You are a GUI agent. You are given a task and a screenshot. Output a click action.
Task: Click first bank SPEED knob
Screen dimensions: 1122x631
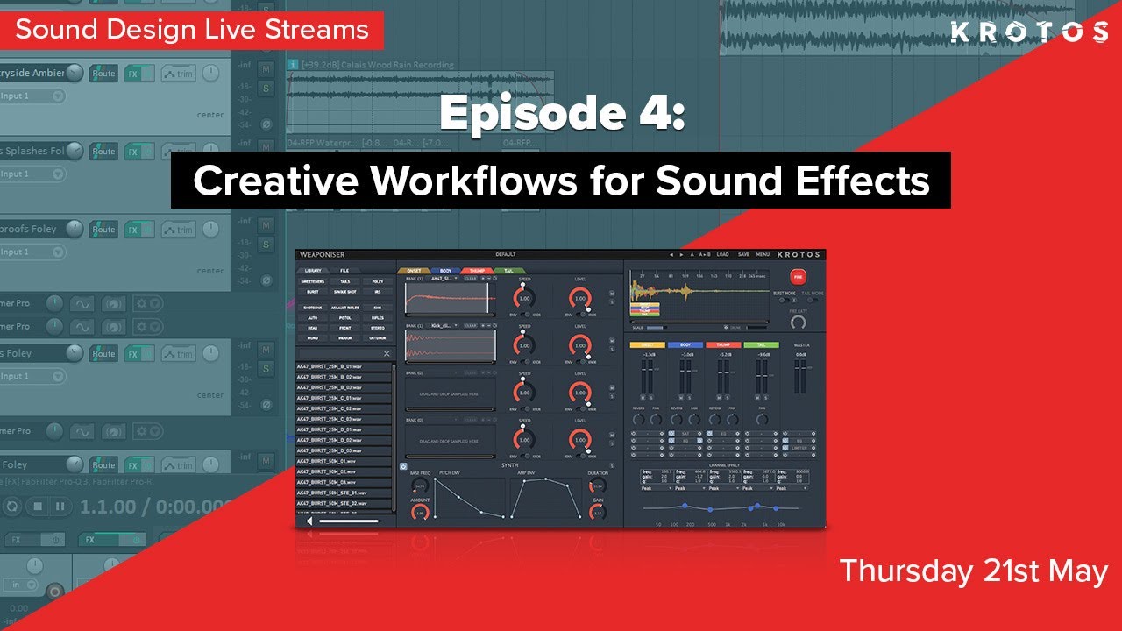[524, 298]
